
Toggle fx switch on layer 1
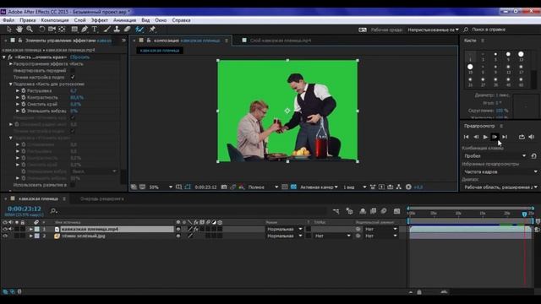[196, 229]
